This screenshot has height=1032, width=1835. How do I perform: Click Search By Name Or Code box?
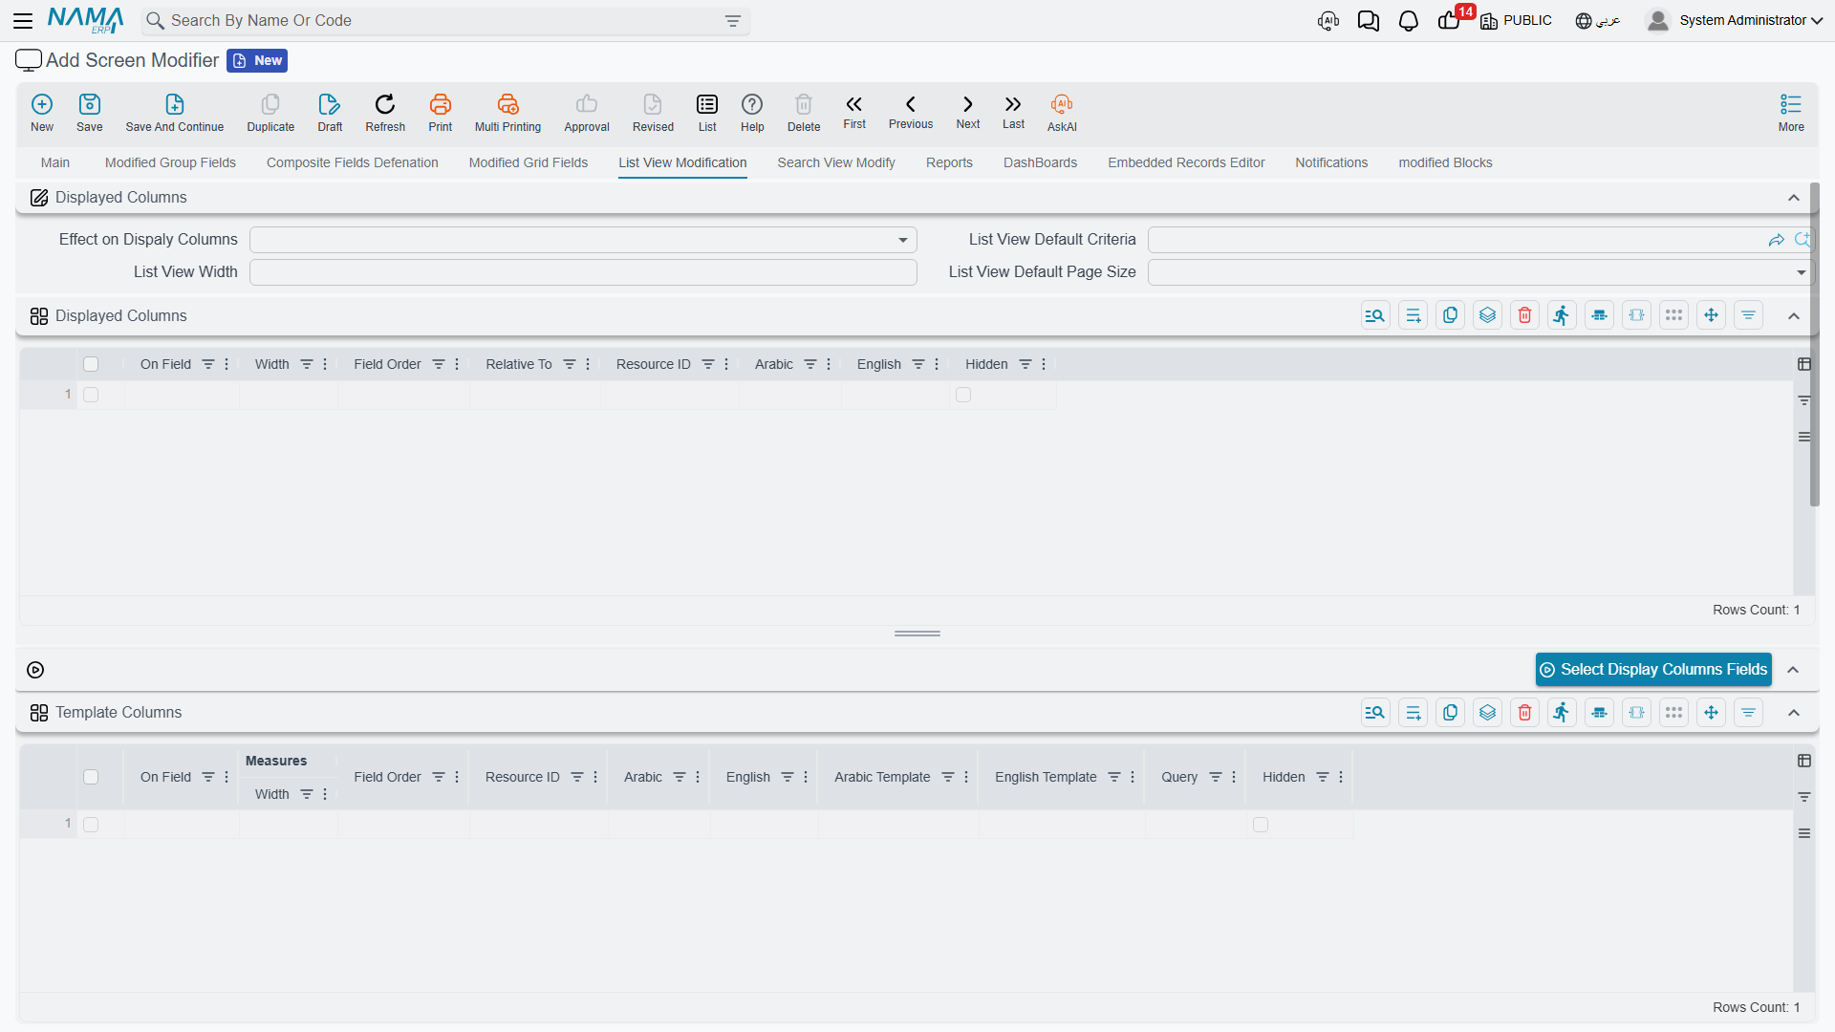445,21
